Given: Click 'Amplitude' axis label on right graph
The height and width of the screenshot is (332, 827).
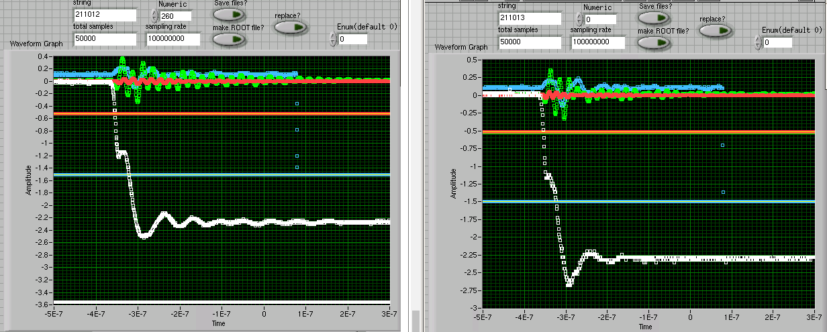Looking at the screenshot, I should [x=453, y=182].
